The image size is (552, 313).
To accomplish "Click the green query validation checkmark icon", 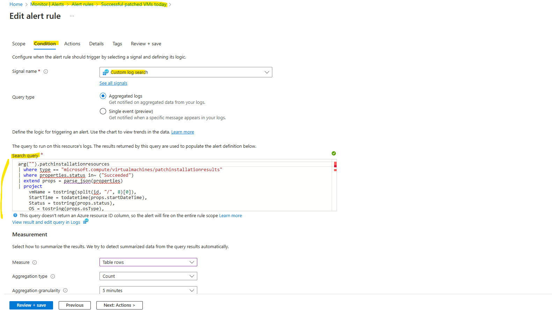I will click(x=334, y=153).
